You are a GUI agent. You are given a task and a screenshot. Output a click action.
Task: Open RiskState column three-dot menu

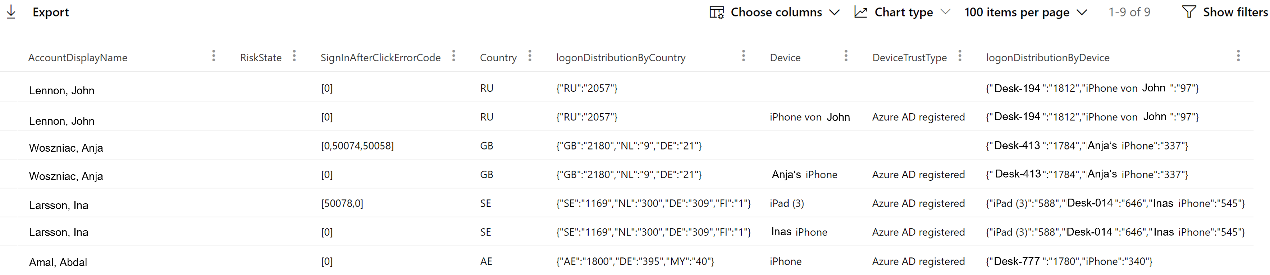(294, 56)
